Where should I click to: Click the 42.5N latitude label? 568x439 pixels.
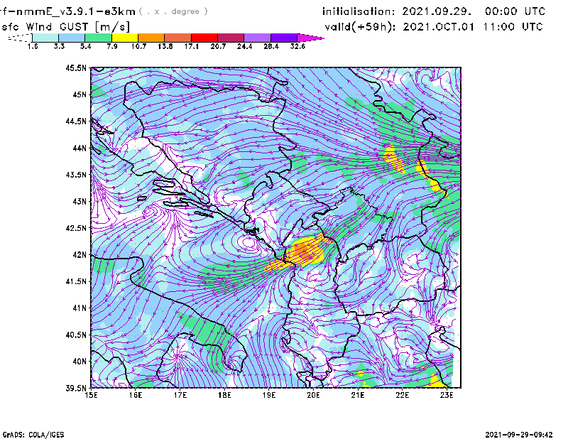click(76, 228)
